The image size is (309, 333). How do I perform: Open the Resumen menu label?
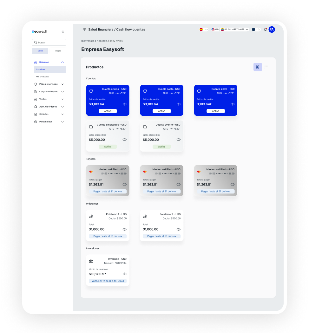[x=44, y=62]
